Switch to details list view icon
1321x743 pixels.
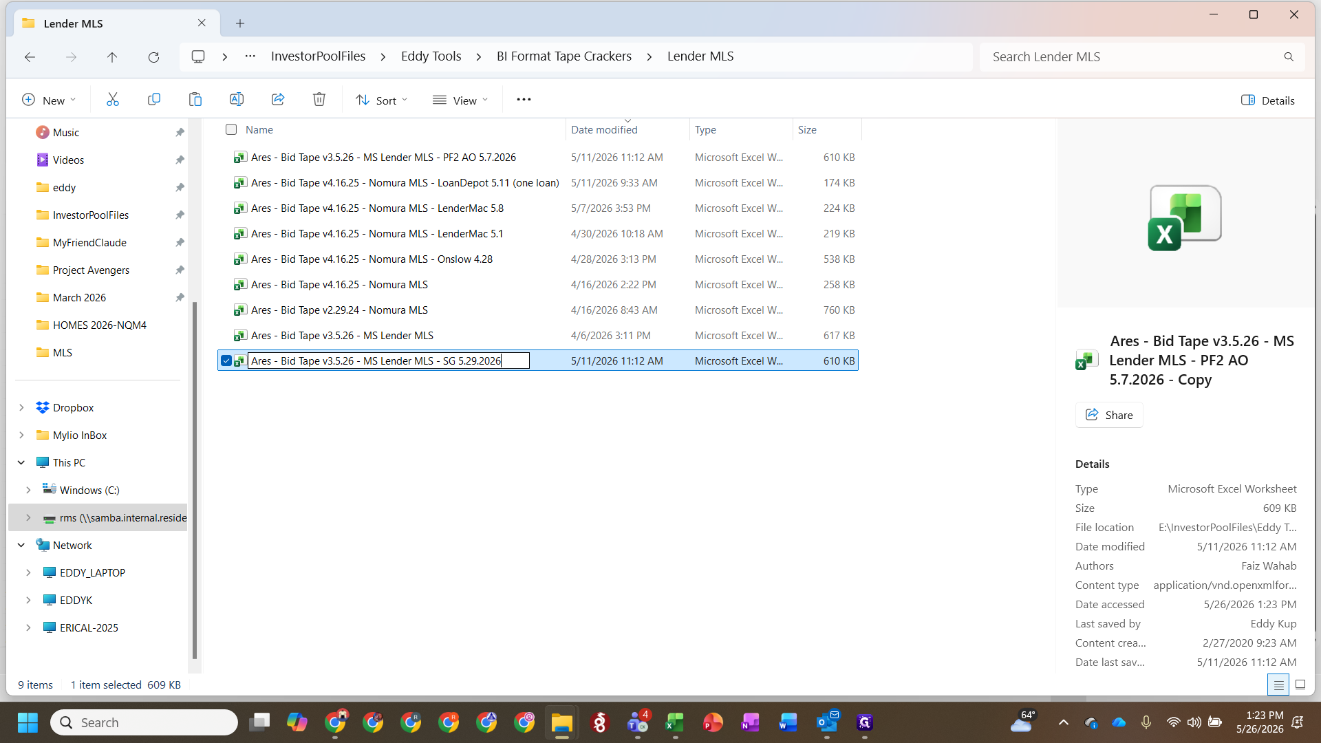[x=1278, y=685]
